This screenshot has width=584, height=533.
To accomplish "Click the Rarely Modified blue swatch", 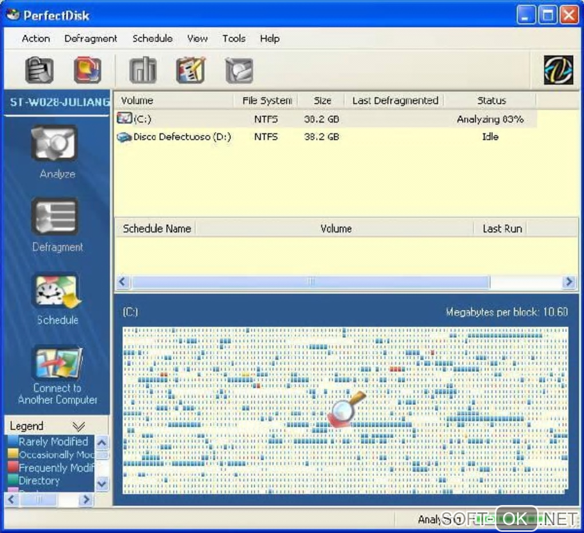I will point(13,441).
